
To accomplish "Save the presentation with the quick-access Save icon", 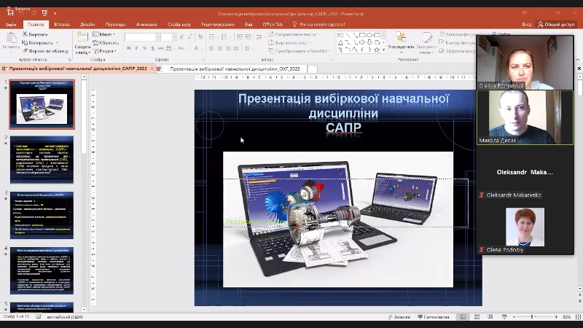I will pos(10,13).
